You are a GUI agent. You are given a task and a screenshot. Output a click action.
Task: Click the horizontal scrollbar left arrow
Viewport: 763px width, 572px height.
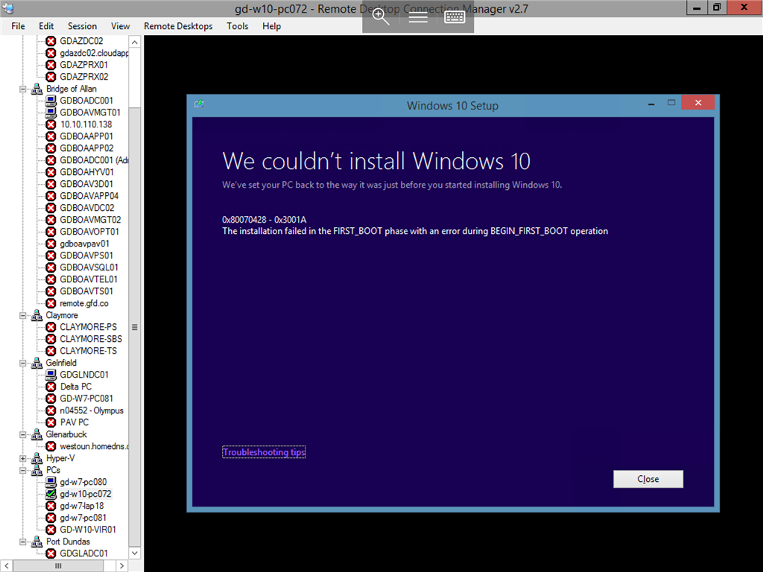[6, 566]
